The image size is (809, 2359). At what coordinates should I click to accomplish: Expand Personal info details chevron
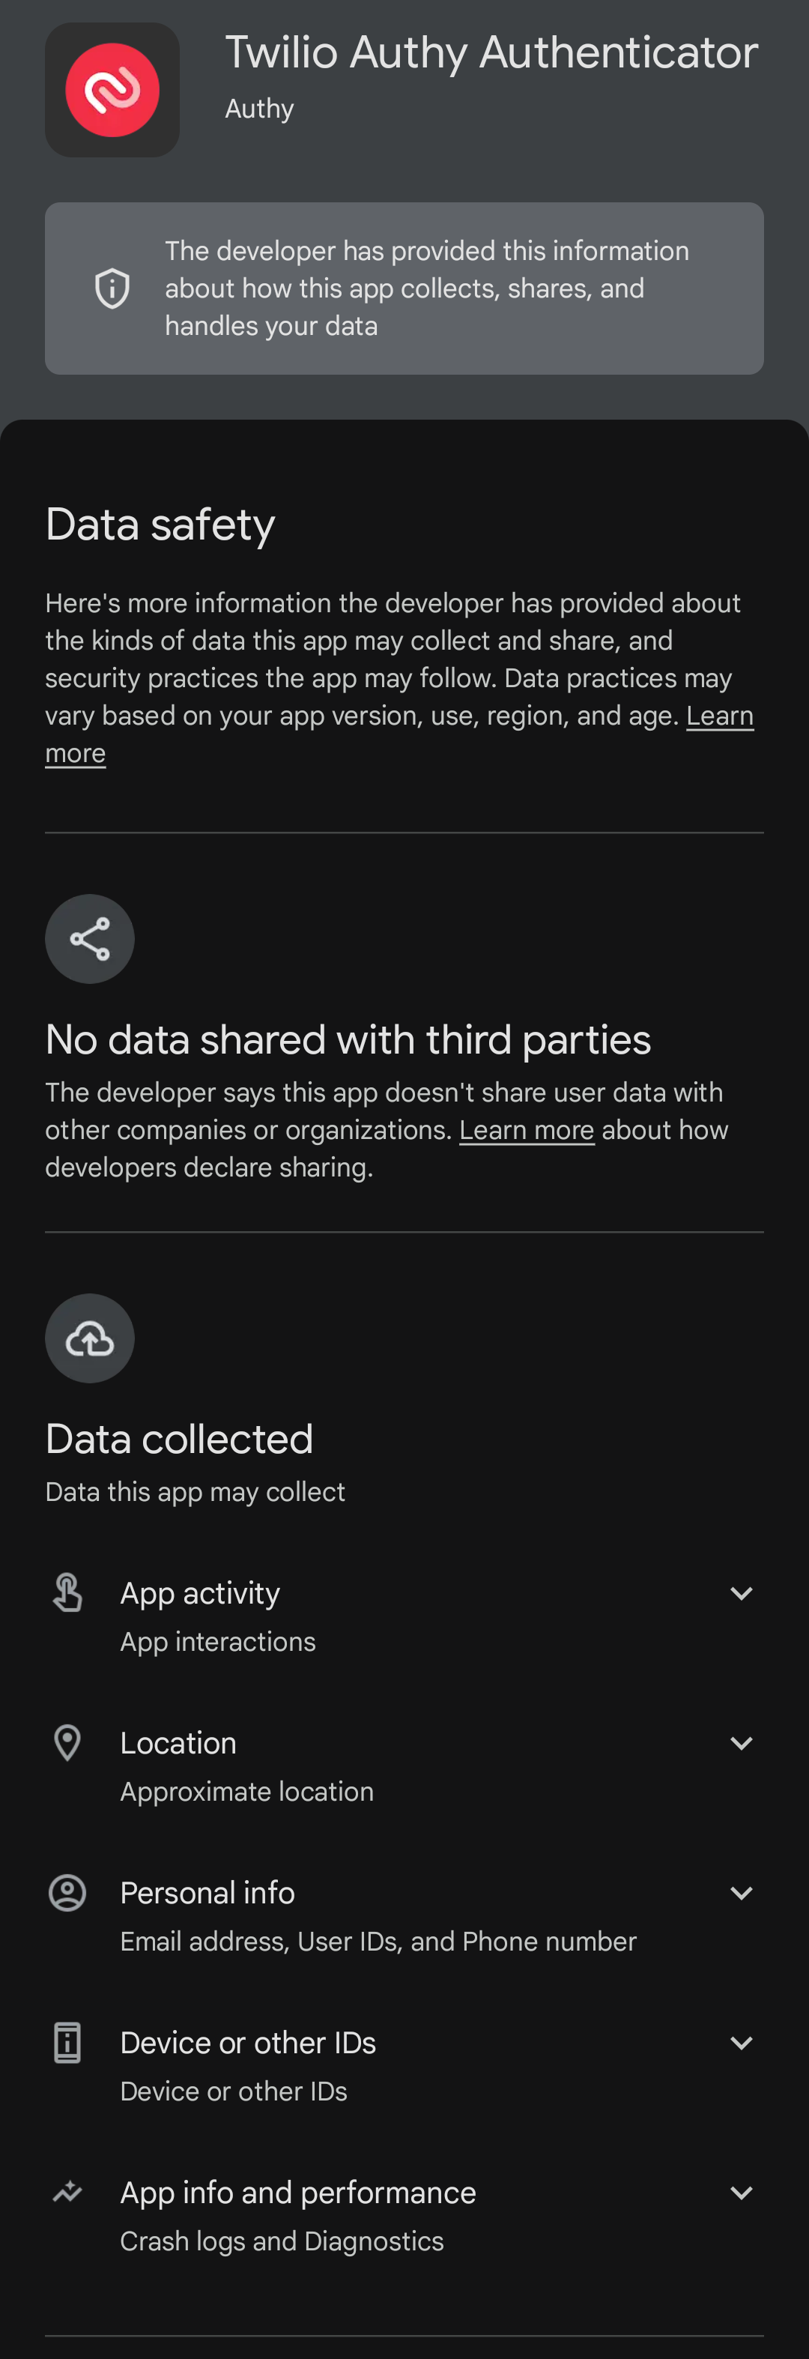(742, 1893)
